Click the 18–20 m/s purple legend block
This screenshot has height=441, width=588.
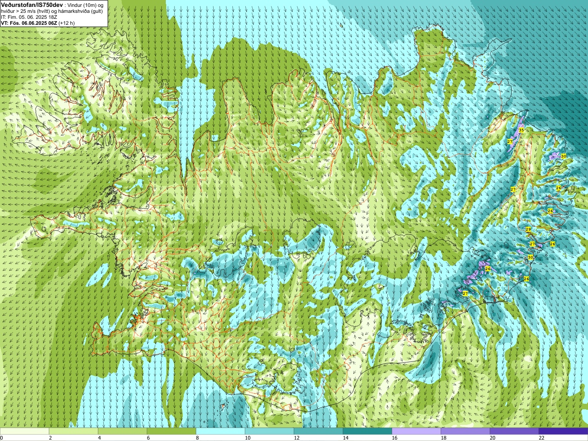coord(465,431)
